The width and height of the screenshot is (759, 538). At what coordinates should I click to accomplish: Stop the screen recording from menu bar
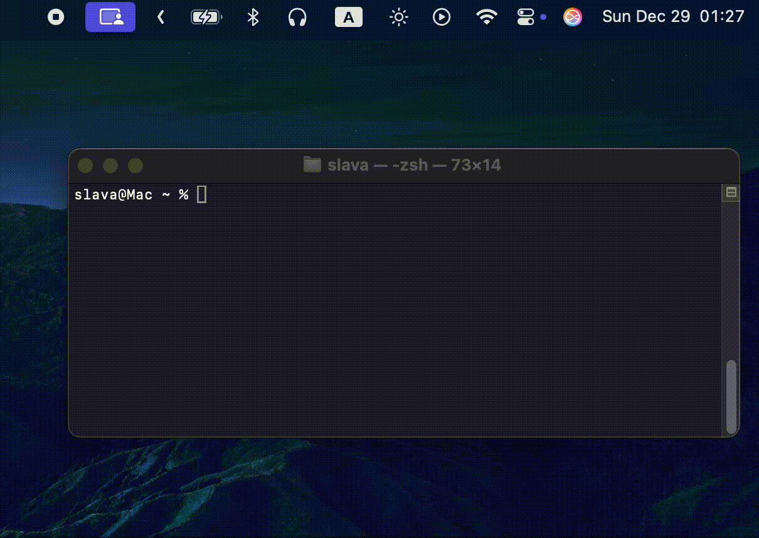pyautogui.click(x=55, y=17)
